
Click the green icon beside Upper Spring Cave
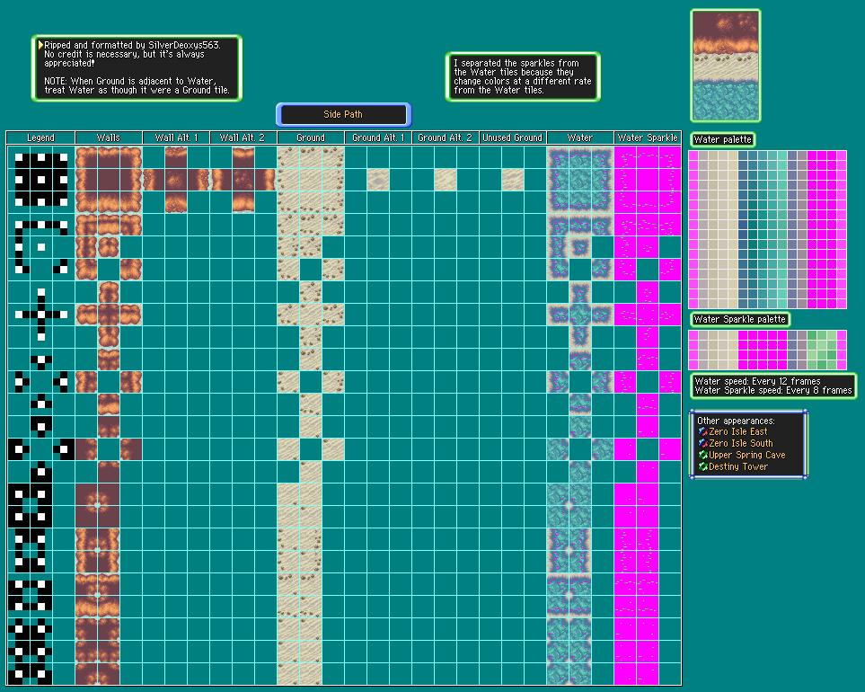click(x=702, y=455)
